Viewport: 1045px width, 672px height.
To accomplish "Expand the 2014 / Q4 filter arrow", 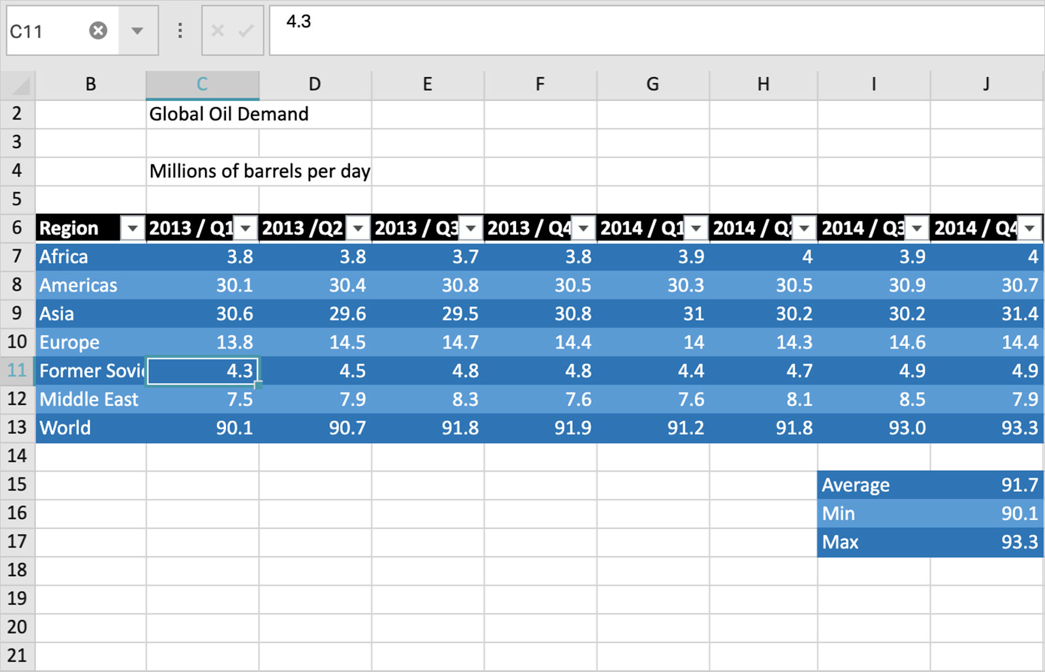I will pyautogui.click(x=1031, y=228).
